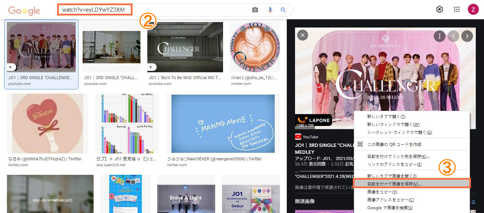Click the ana.open2ch.net source text
The image size is (484, 213).
point(111,165)
